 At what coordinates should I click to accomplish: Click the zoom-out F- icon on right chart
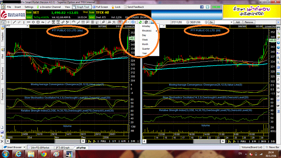(234, 141)
